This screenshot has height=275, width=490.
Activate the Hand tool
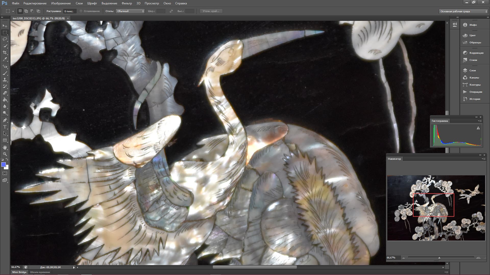point(5,147)
